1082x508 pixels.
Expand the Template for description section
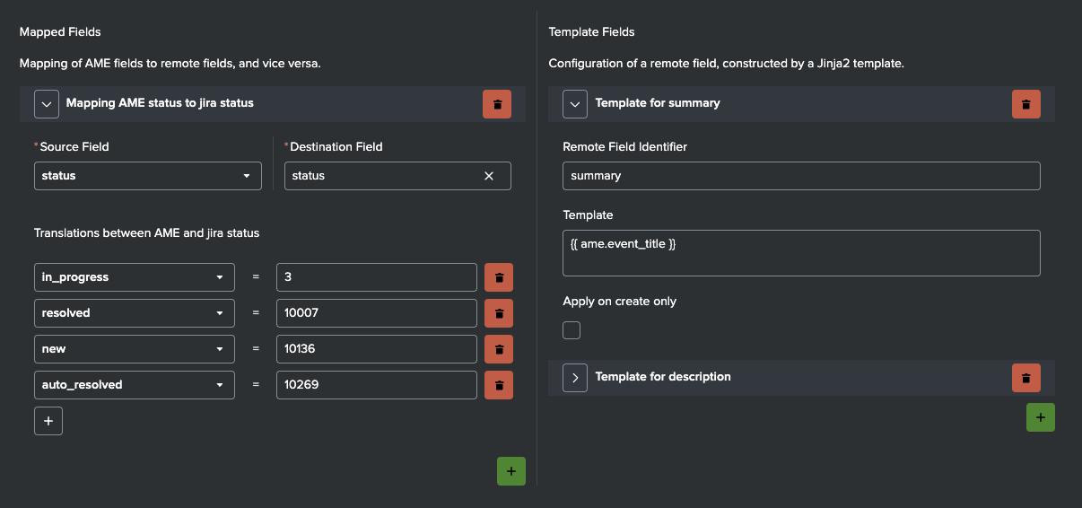[x=575, y=378]
